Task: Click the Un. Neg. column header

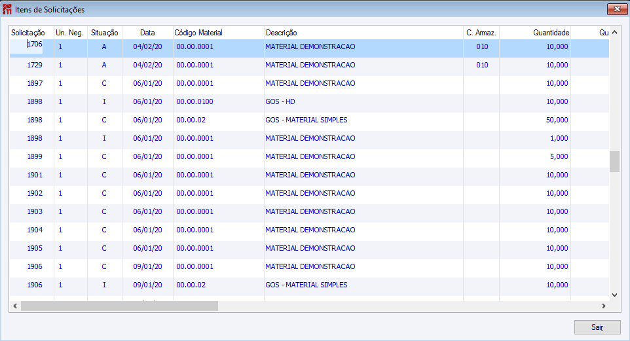Action: point(70,33)
